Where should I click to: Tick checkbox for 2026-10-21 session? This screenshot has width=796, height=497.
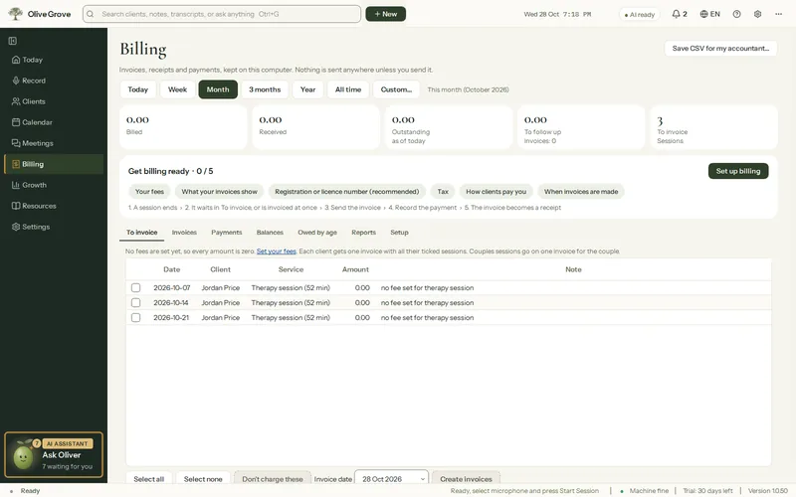(x=135, y=317)
